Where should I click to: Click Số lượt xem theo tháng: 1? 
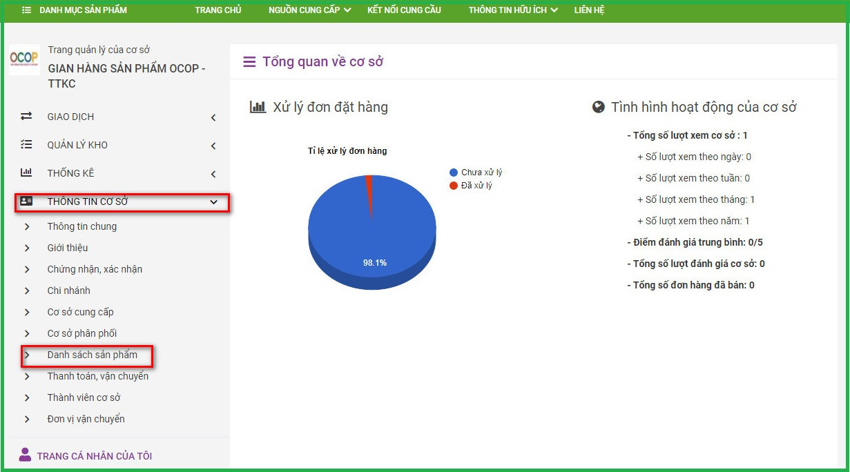pyautogui.click(x=696, y=199)
